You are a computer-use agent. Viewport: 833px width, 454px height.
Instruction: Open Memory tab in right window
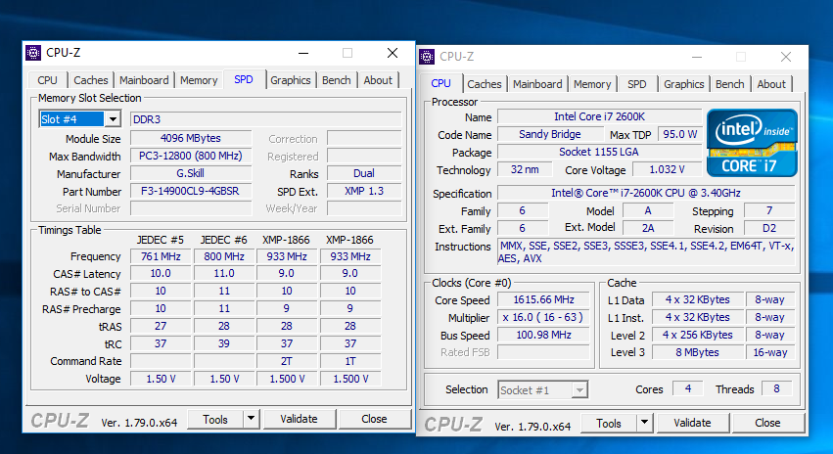[592, 84]
